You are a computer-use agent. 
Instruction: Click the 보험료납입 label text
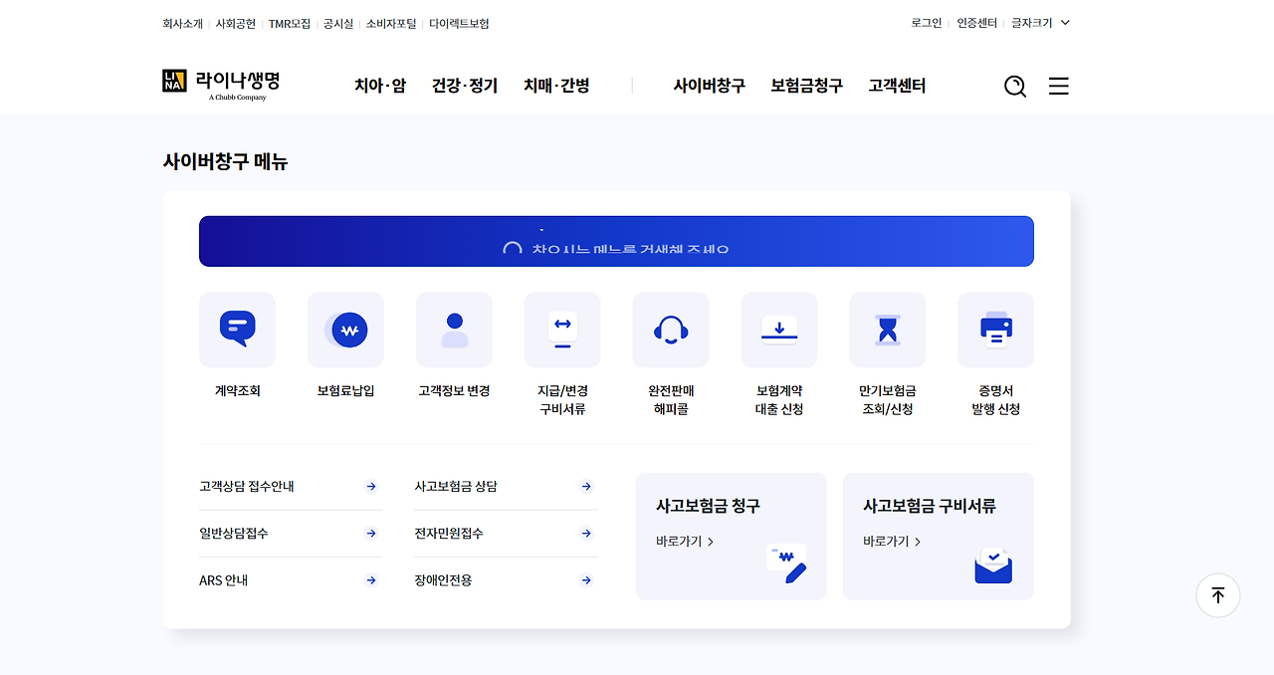tap(345, 391)
